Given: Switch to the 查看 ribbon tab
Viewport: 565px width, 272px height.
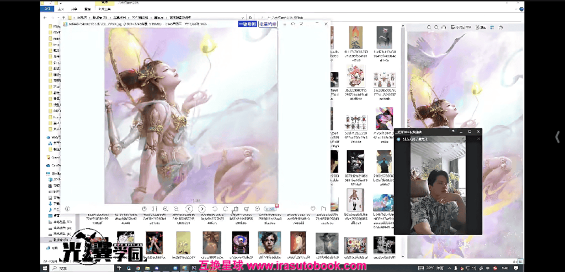Looking at the screenshot, I should pos(87,10).
